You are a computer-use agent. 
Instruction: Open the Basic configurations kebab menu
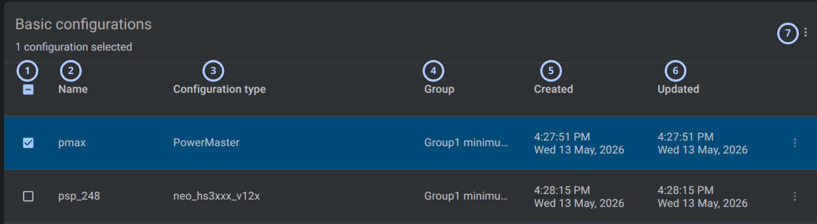click(x=805, y=33)
